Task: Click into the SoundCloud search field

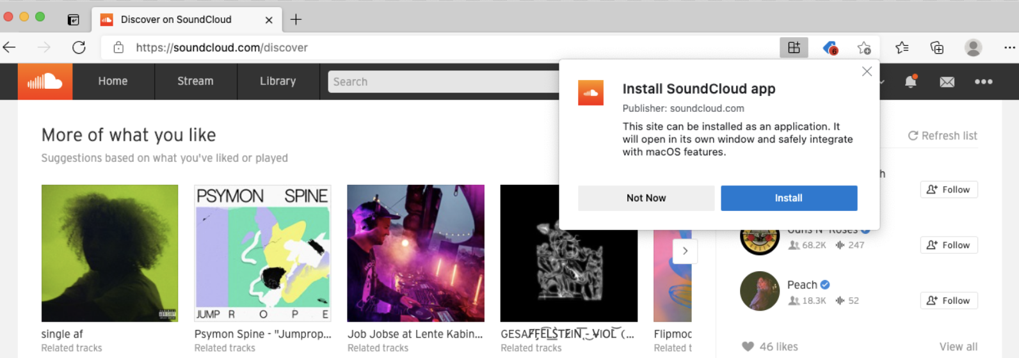Action: pyautogui.click(x=444, y=82)
